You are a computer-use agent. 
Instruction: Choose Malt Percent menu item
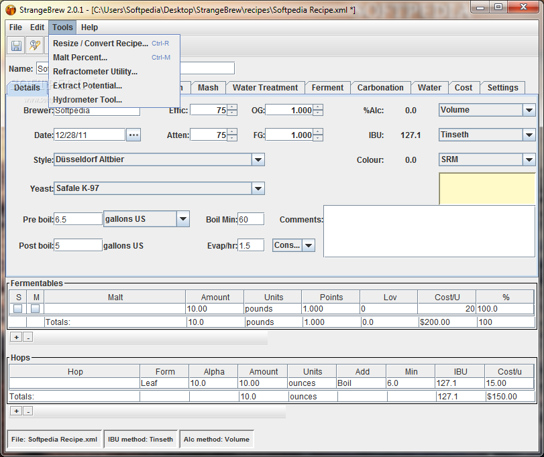coord(115,58)
